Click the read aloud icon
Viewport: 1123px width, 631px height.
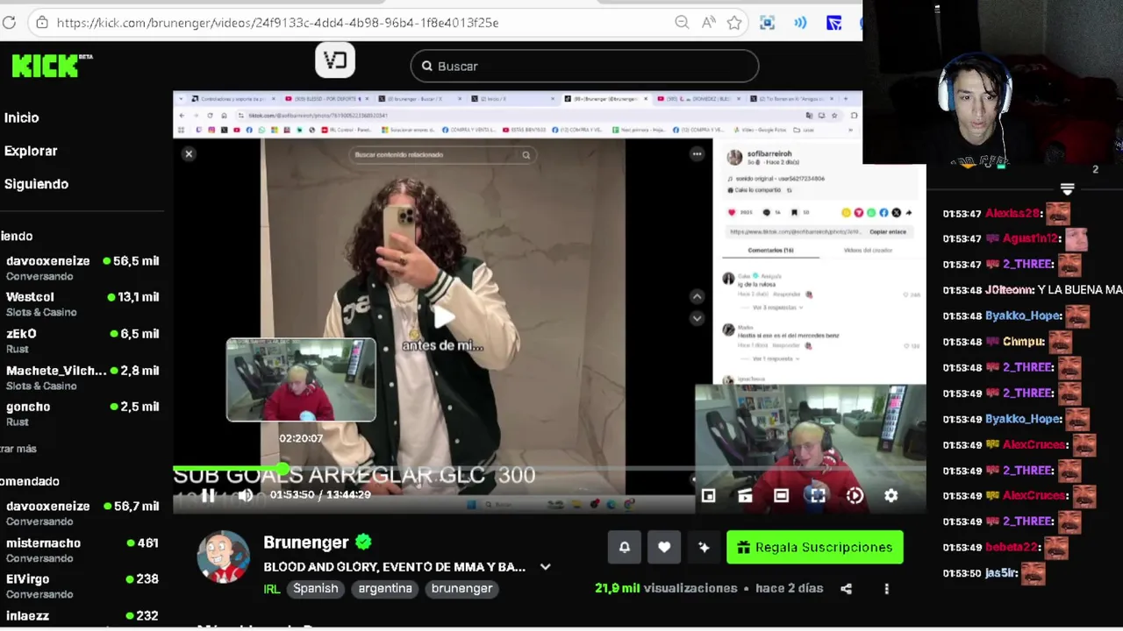(708, 23)
